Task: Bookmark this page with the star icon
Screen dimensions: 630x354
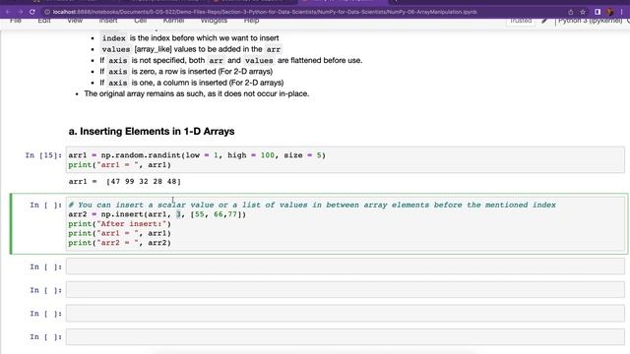Action: pos(583,12)
